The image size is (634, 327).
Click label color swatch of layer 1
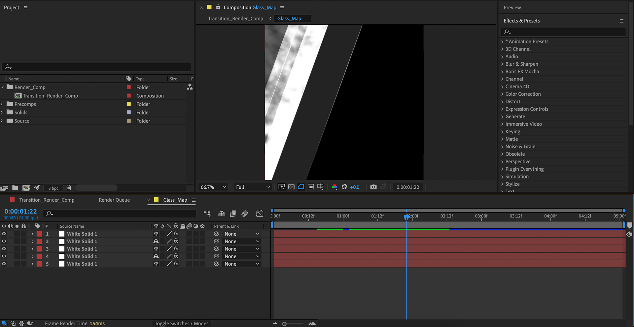39,234
